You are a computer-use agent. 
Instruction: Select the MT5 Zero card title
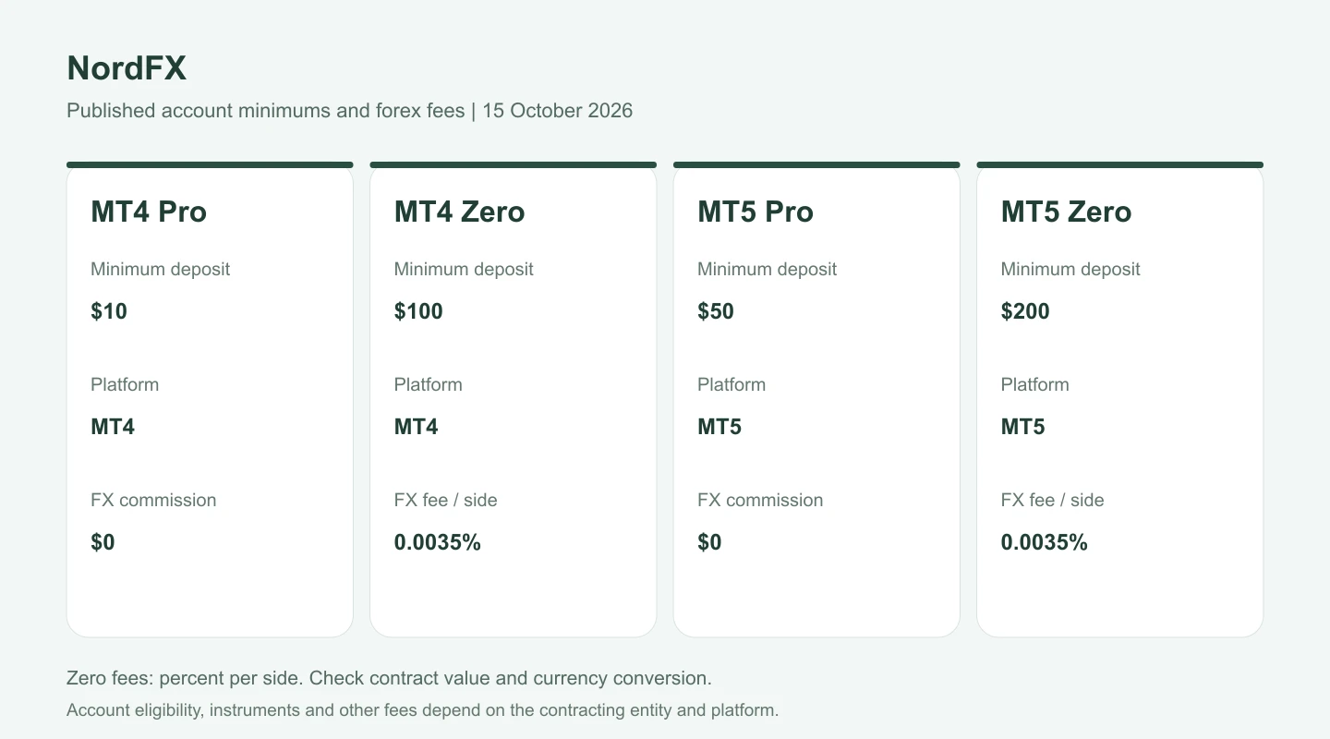click(x=1066, y=212)
